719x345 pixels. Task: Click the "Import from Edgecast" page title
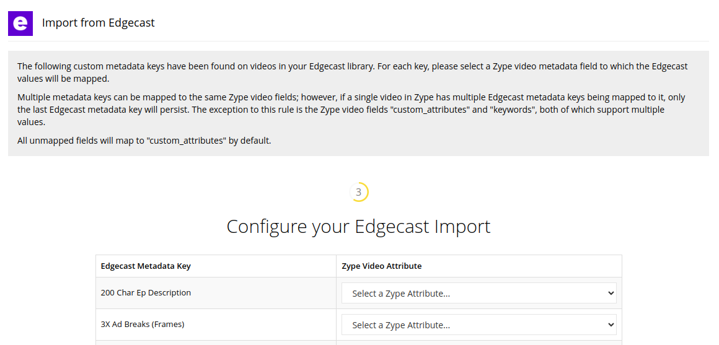tap(98, 22)
